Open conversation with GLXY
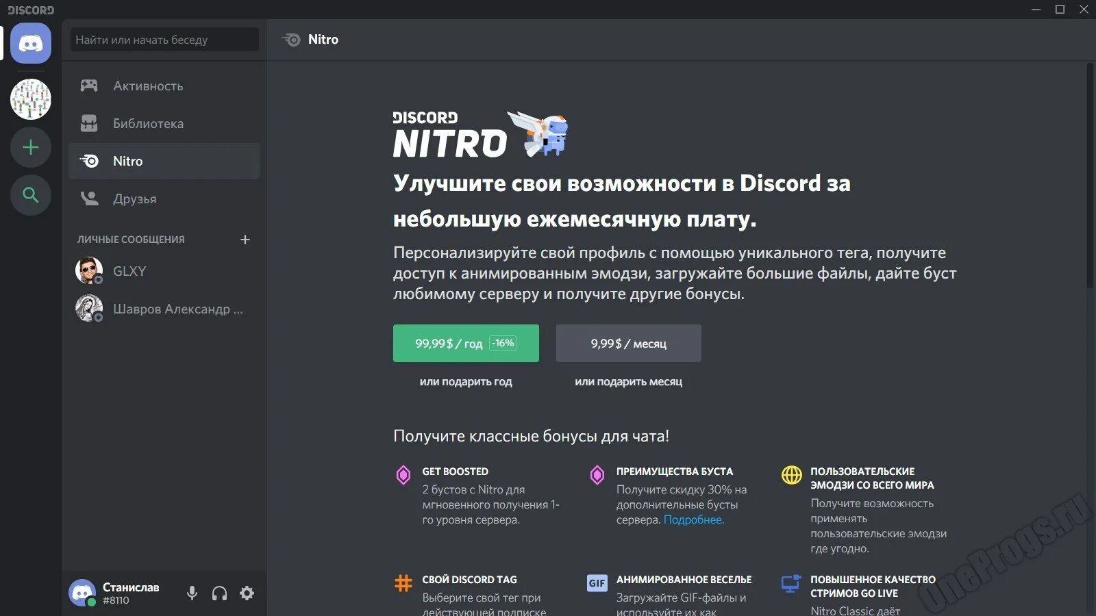1096x616 pixels. [164, 271]
